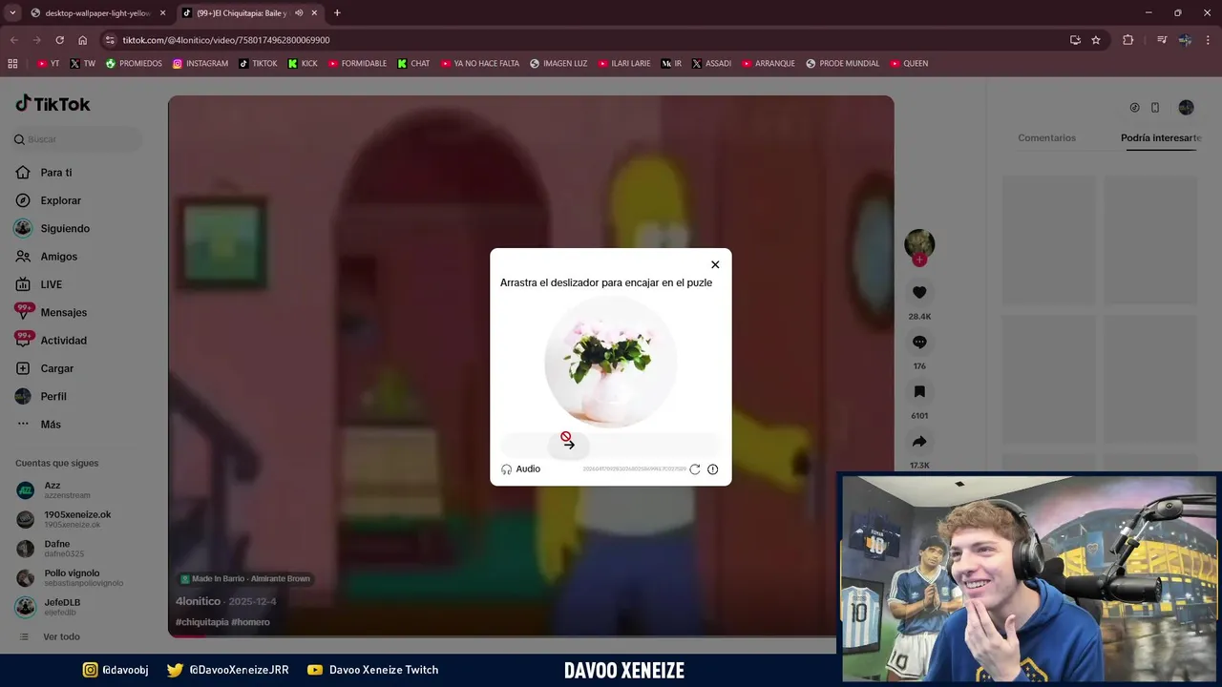Open JefeDLB followed account

62,607
